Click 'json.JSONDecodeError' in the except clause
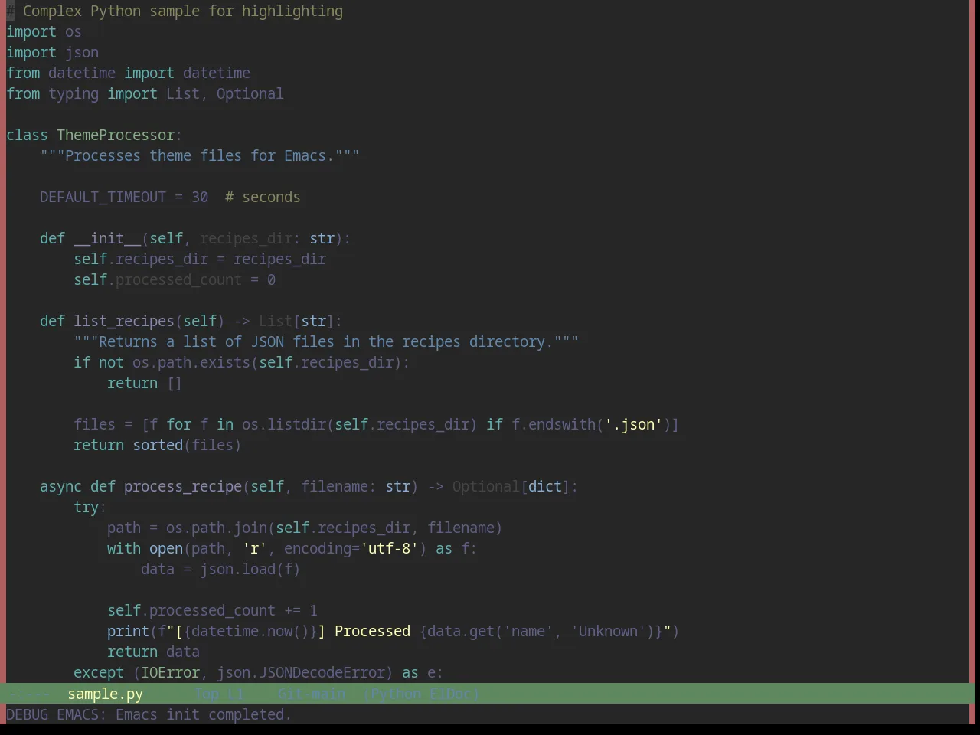 (301, 672)
